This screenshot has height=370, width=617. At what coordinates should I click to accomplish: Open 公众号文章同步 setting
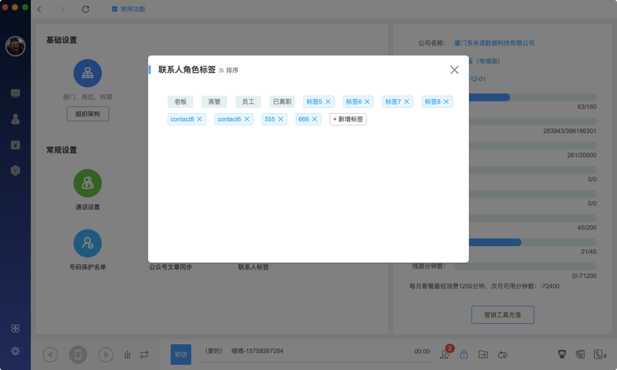(x=170, y=267)
